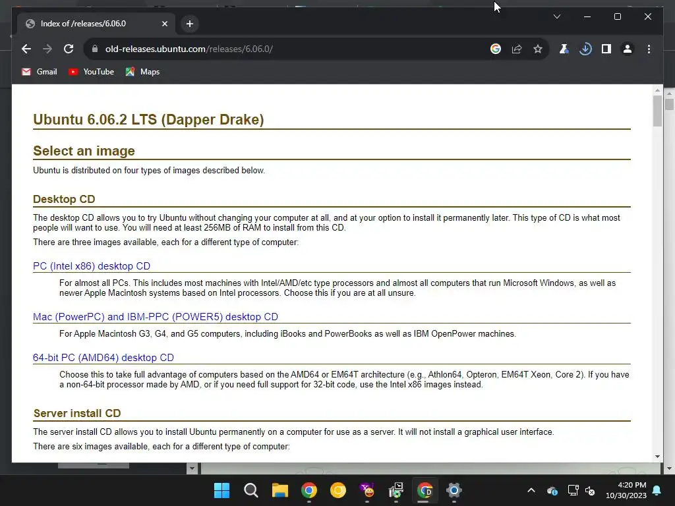Image resolution: width=675 pixels, height=506 pixels.
Task: Open the active Chrome profile taskbar icon
Action: (x=425, y=490)
